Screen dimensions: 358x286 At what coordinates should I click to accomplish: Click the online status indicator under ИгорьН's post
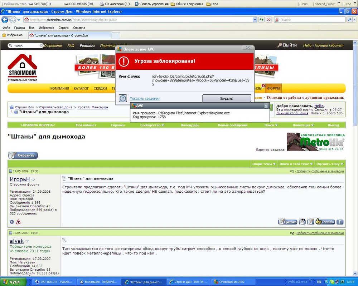click(x=11, y=222)
